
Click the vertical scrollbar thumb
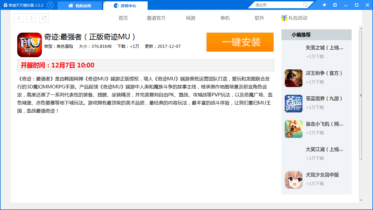tap(361, 95)
